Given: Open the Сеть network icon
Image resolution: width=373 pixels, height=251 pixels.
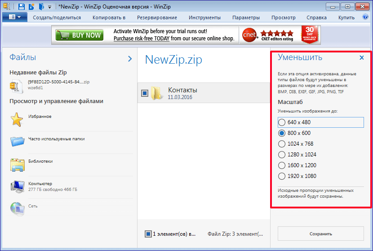Looking at the screenshot, I should [x=18, y=209].
